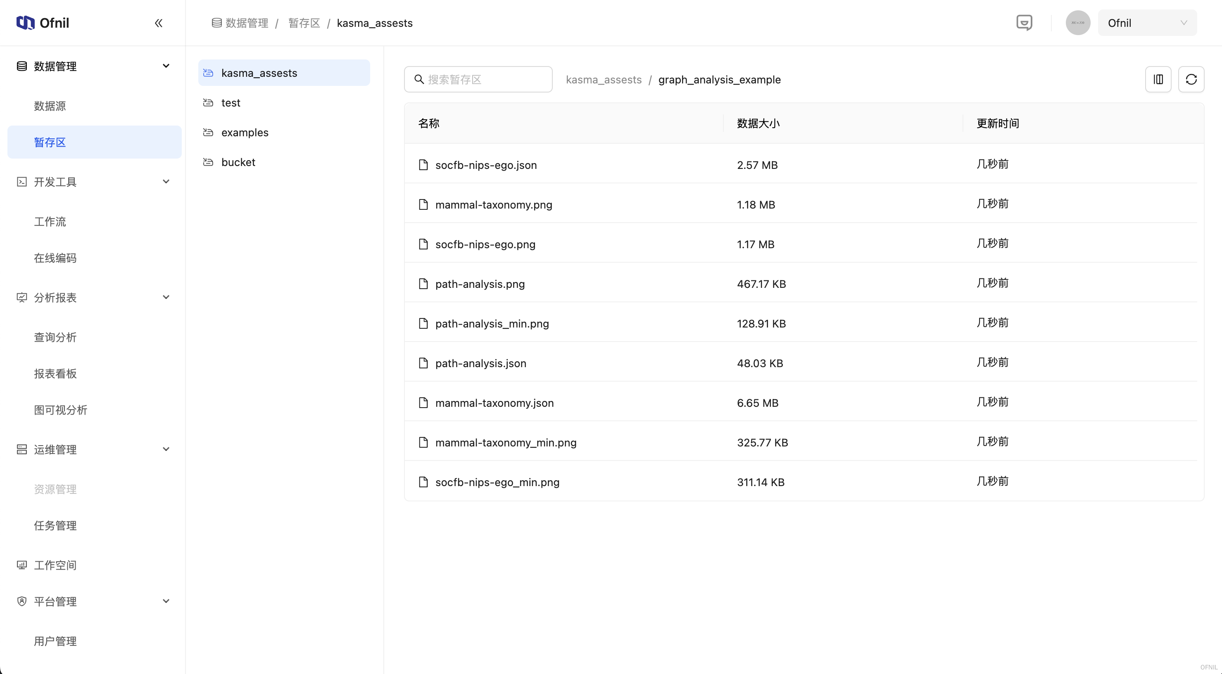1222x674 pixels.
Task: Go to kasma_assests in path breadcrumb
Action: pyautogui.click(x=604, y=79)
